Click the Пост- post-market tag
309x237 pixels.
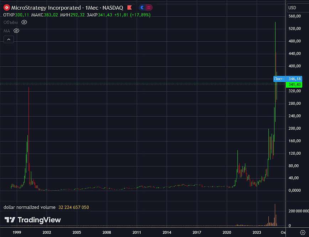point(279,79)
